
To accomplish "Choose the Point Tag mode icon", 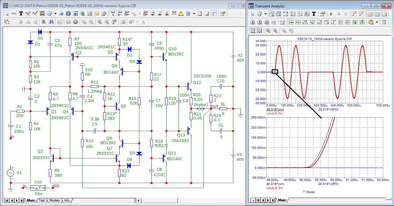I will [299, 14].
